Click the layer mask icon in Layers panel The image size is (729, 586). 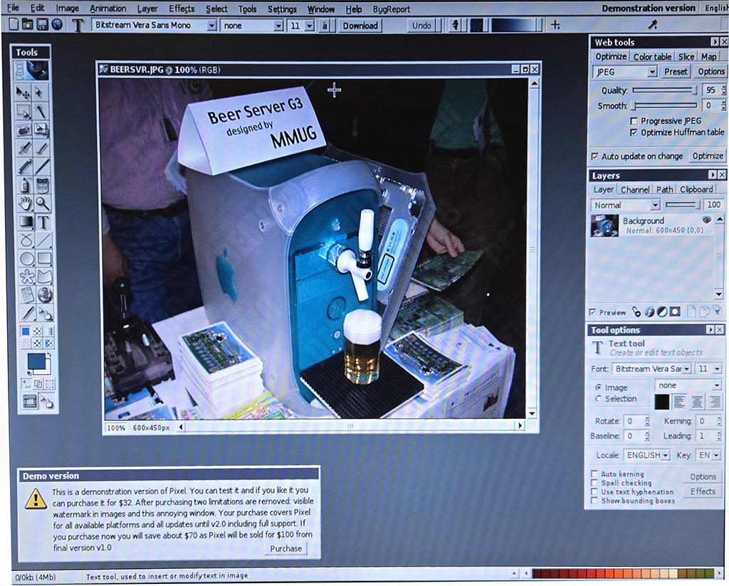[675, 311]
